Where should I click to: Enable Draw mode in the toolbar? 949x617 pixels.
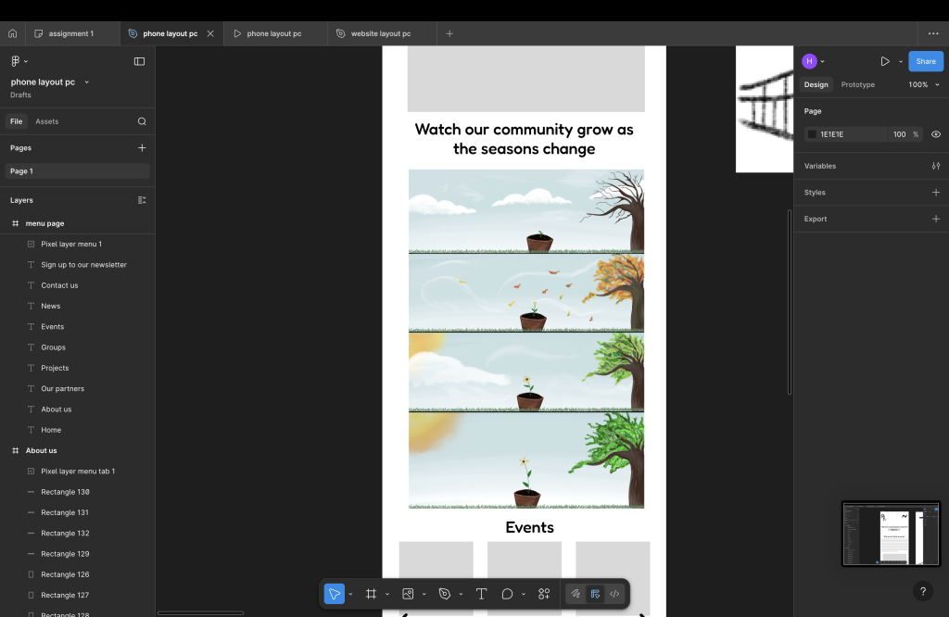(x=576, y=594)
